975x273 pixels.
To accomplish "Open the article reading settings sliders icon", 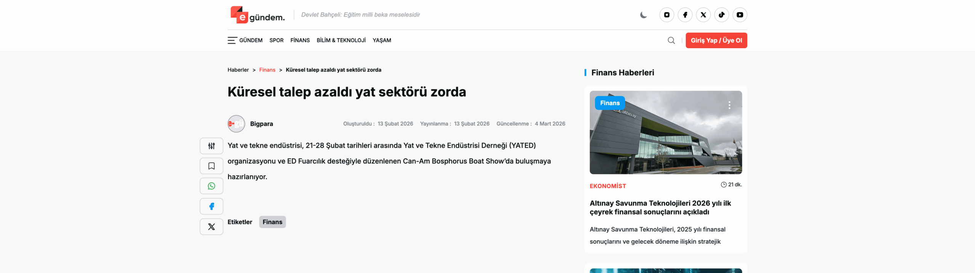I will [211, 146].
